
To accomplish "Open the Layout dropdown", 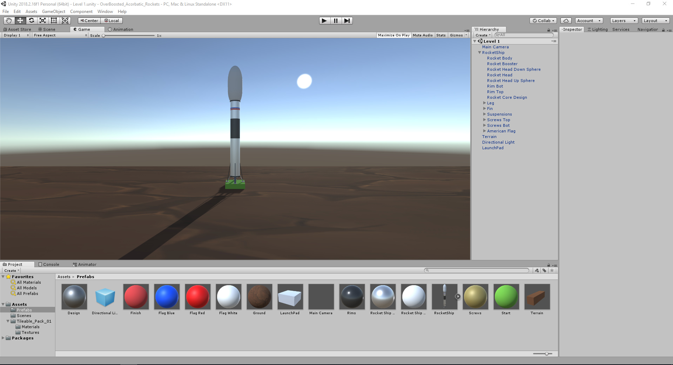I will pos(655,21).
